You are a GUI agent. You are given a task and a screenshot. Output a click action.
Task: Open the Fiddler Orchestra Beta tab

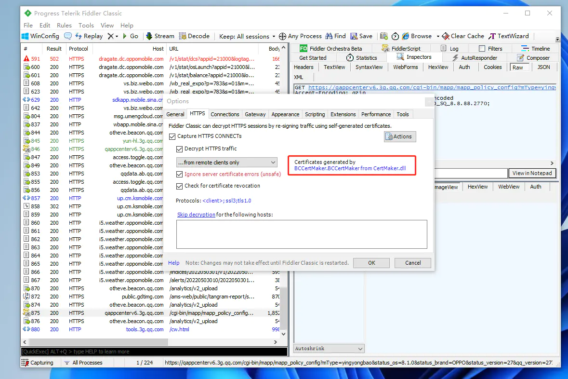click(x=330, y=48)
